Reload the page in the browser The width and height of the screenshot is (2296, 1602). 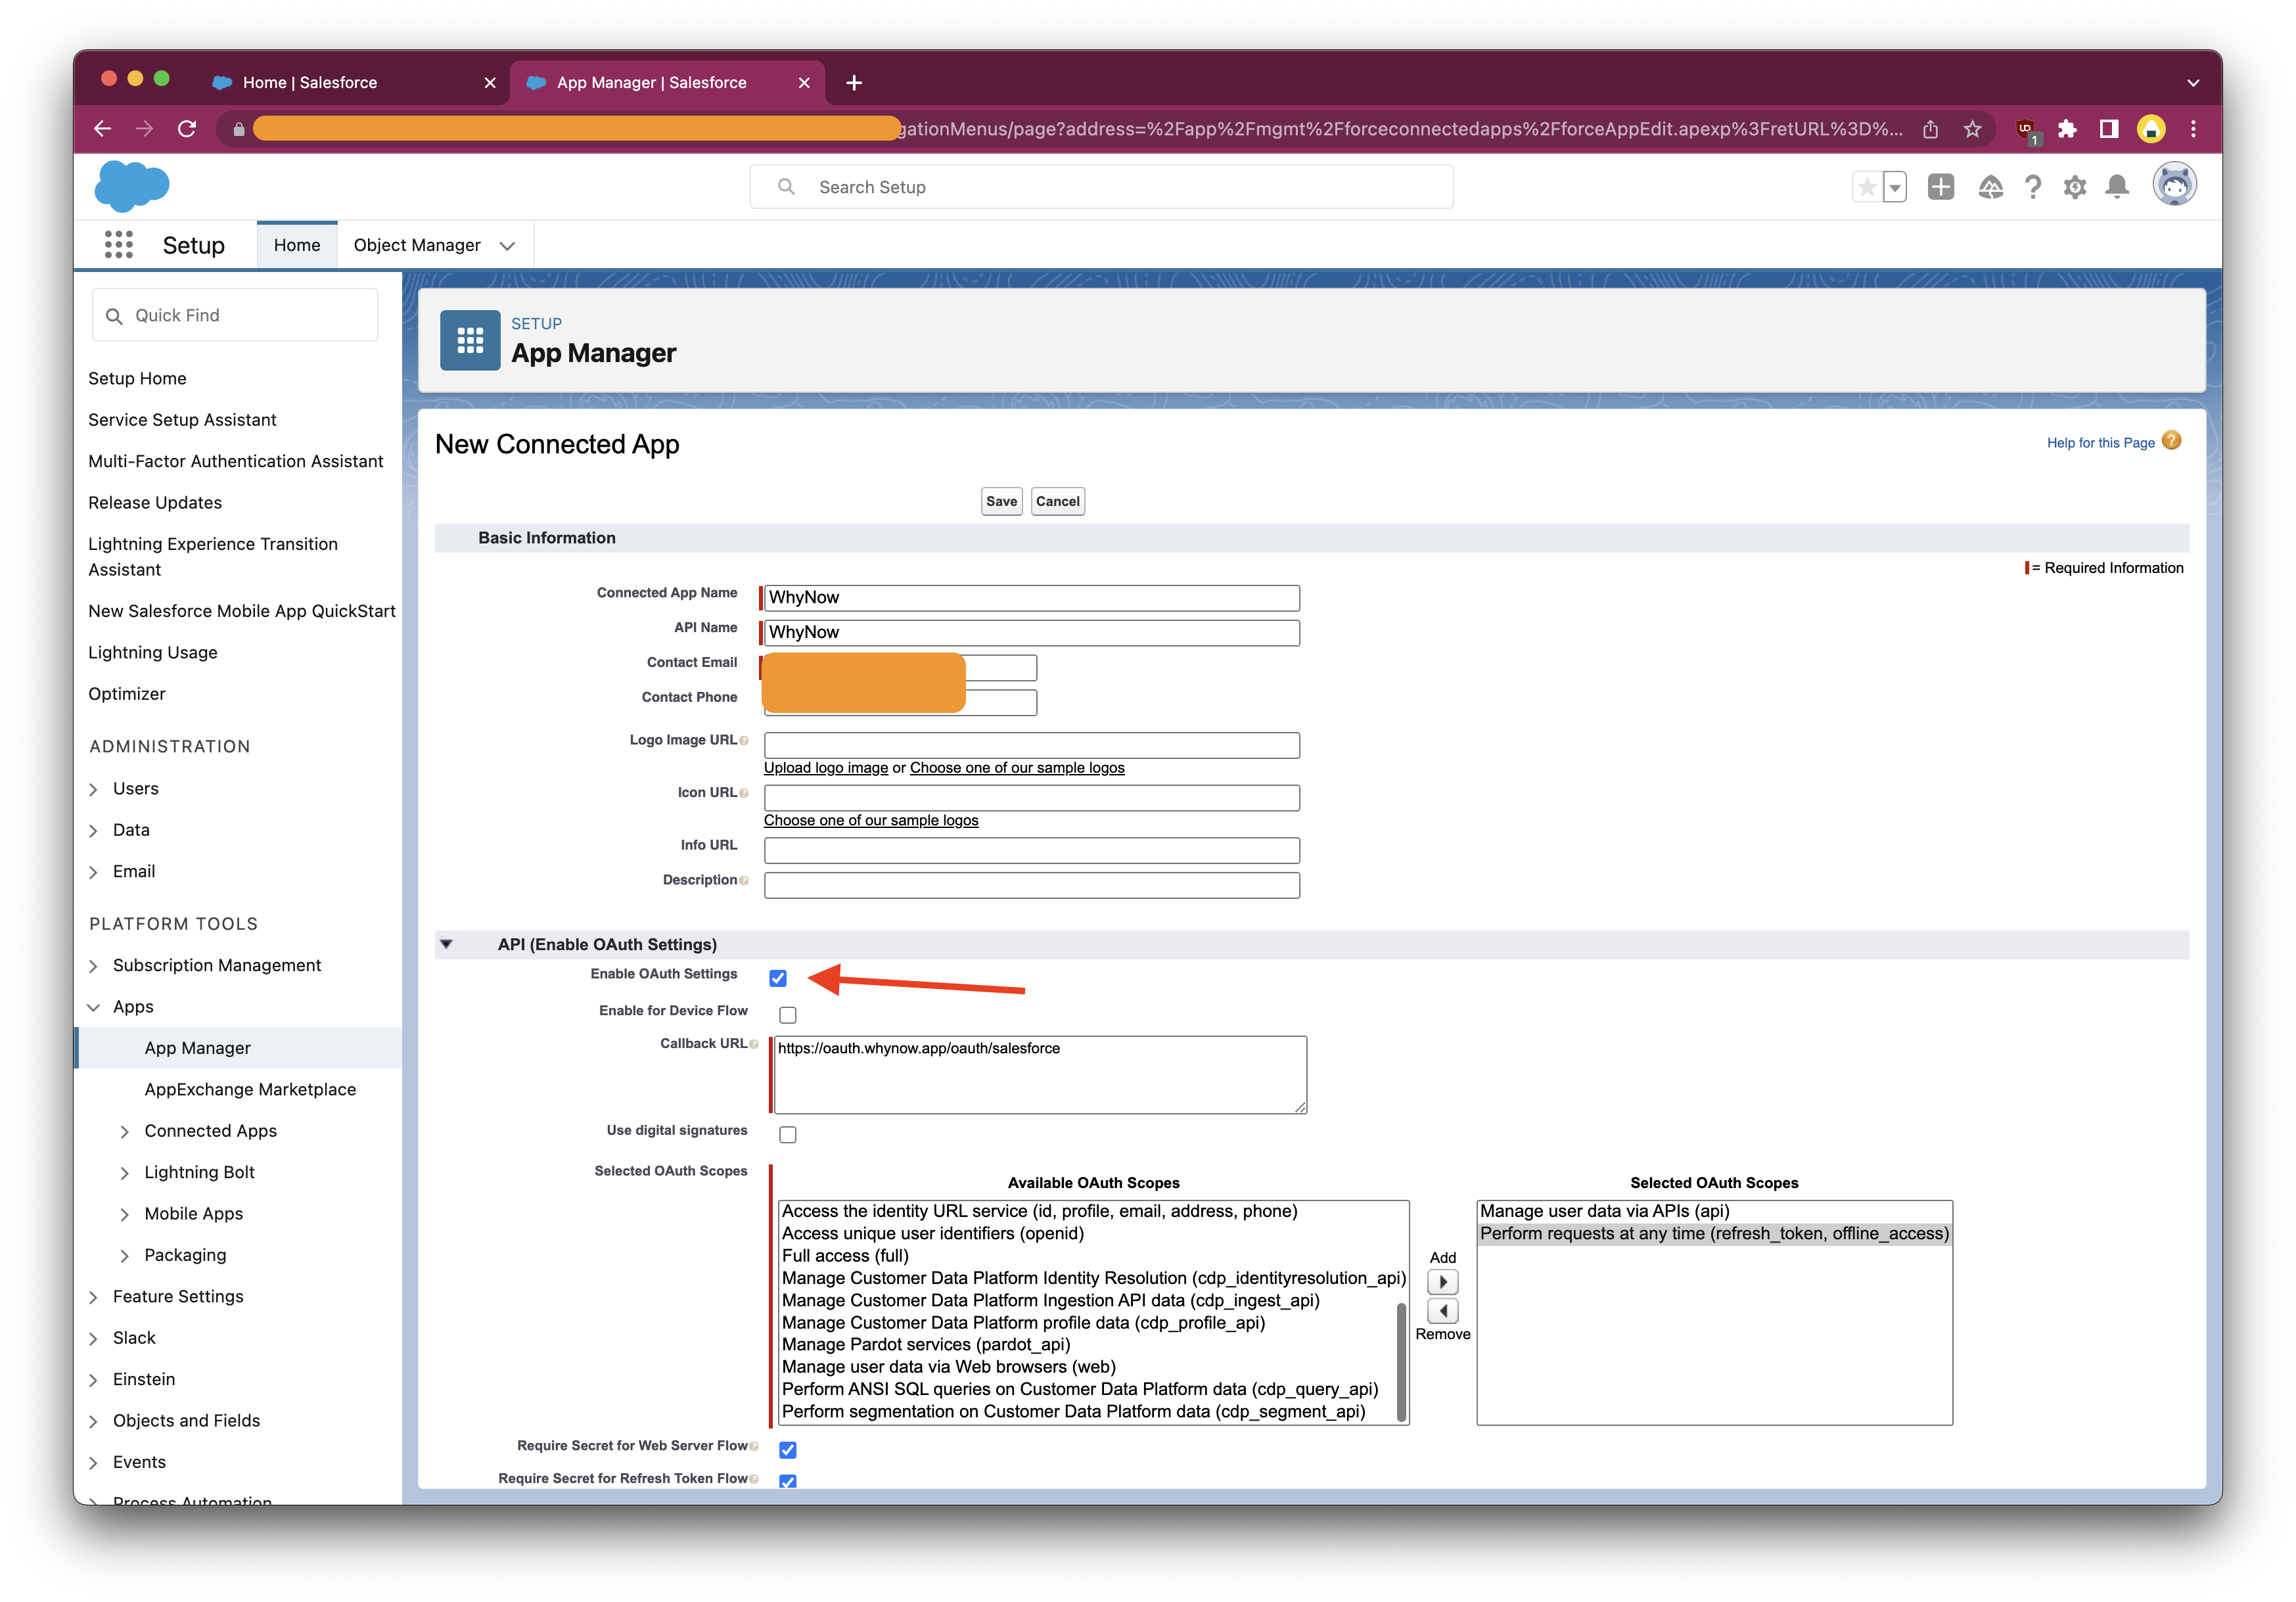187,128
